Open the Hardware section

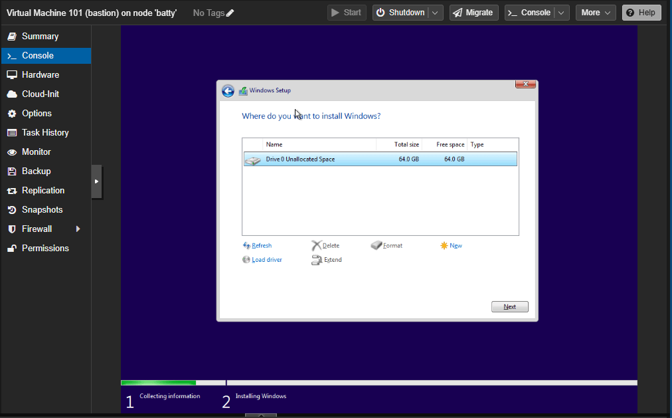(x=40, y=74)
